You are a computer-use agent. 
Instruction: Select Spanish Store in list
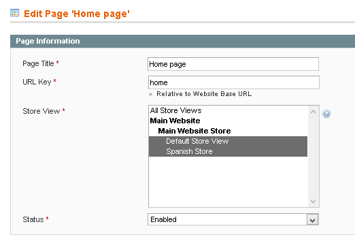228,151
